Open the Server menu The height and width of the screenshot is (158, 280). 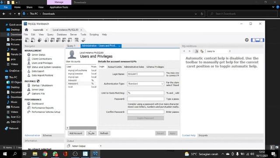[x=73, y=34]
